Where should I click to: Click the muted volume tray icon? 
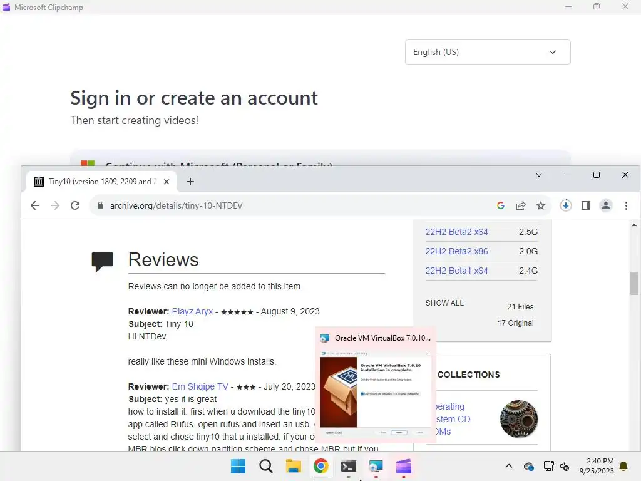pos(565,466)
